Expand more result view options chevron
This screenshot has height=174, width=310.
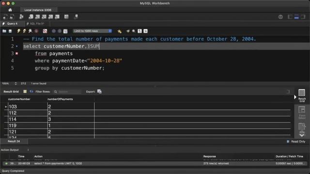(302, 135)
